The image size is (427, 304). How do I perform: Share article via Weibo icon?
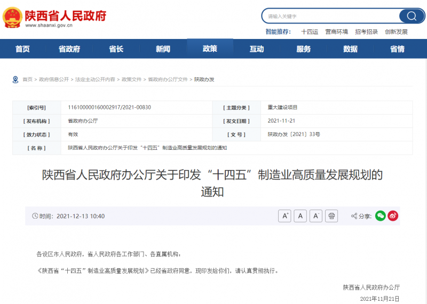coord(393,216)
